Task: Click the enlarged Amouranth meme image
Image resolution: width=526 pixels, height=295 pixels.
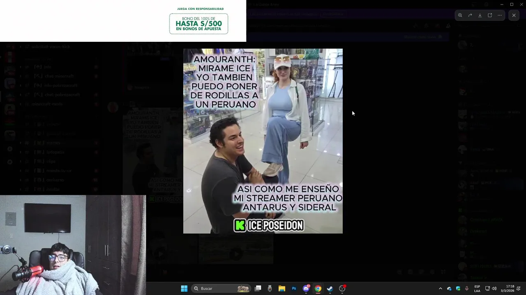Action: click(263, 141)
